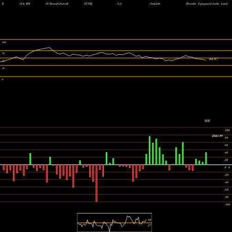The height and width of the screenshot is (232, 232).
Task: Click the RSI value label 44.07
Action: (213, 59)
